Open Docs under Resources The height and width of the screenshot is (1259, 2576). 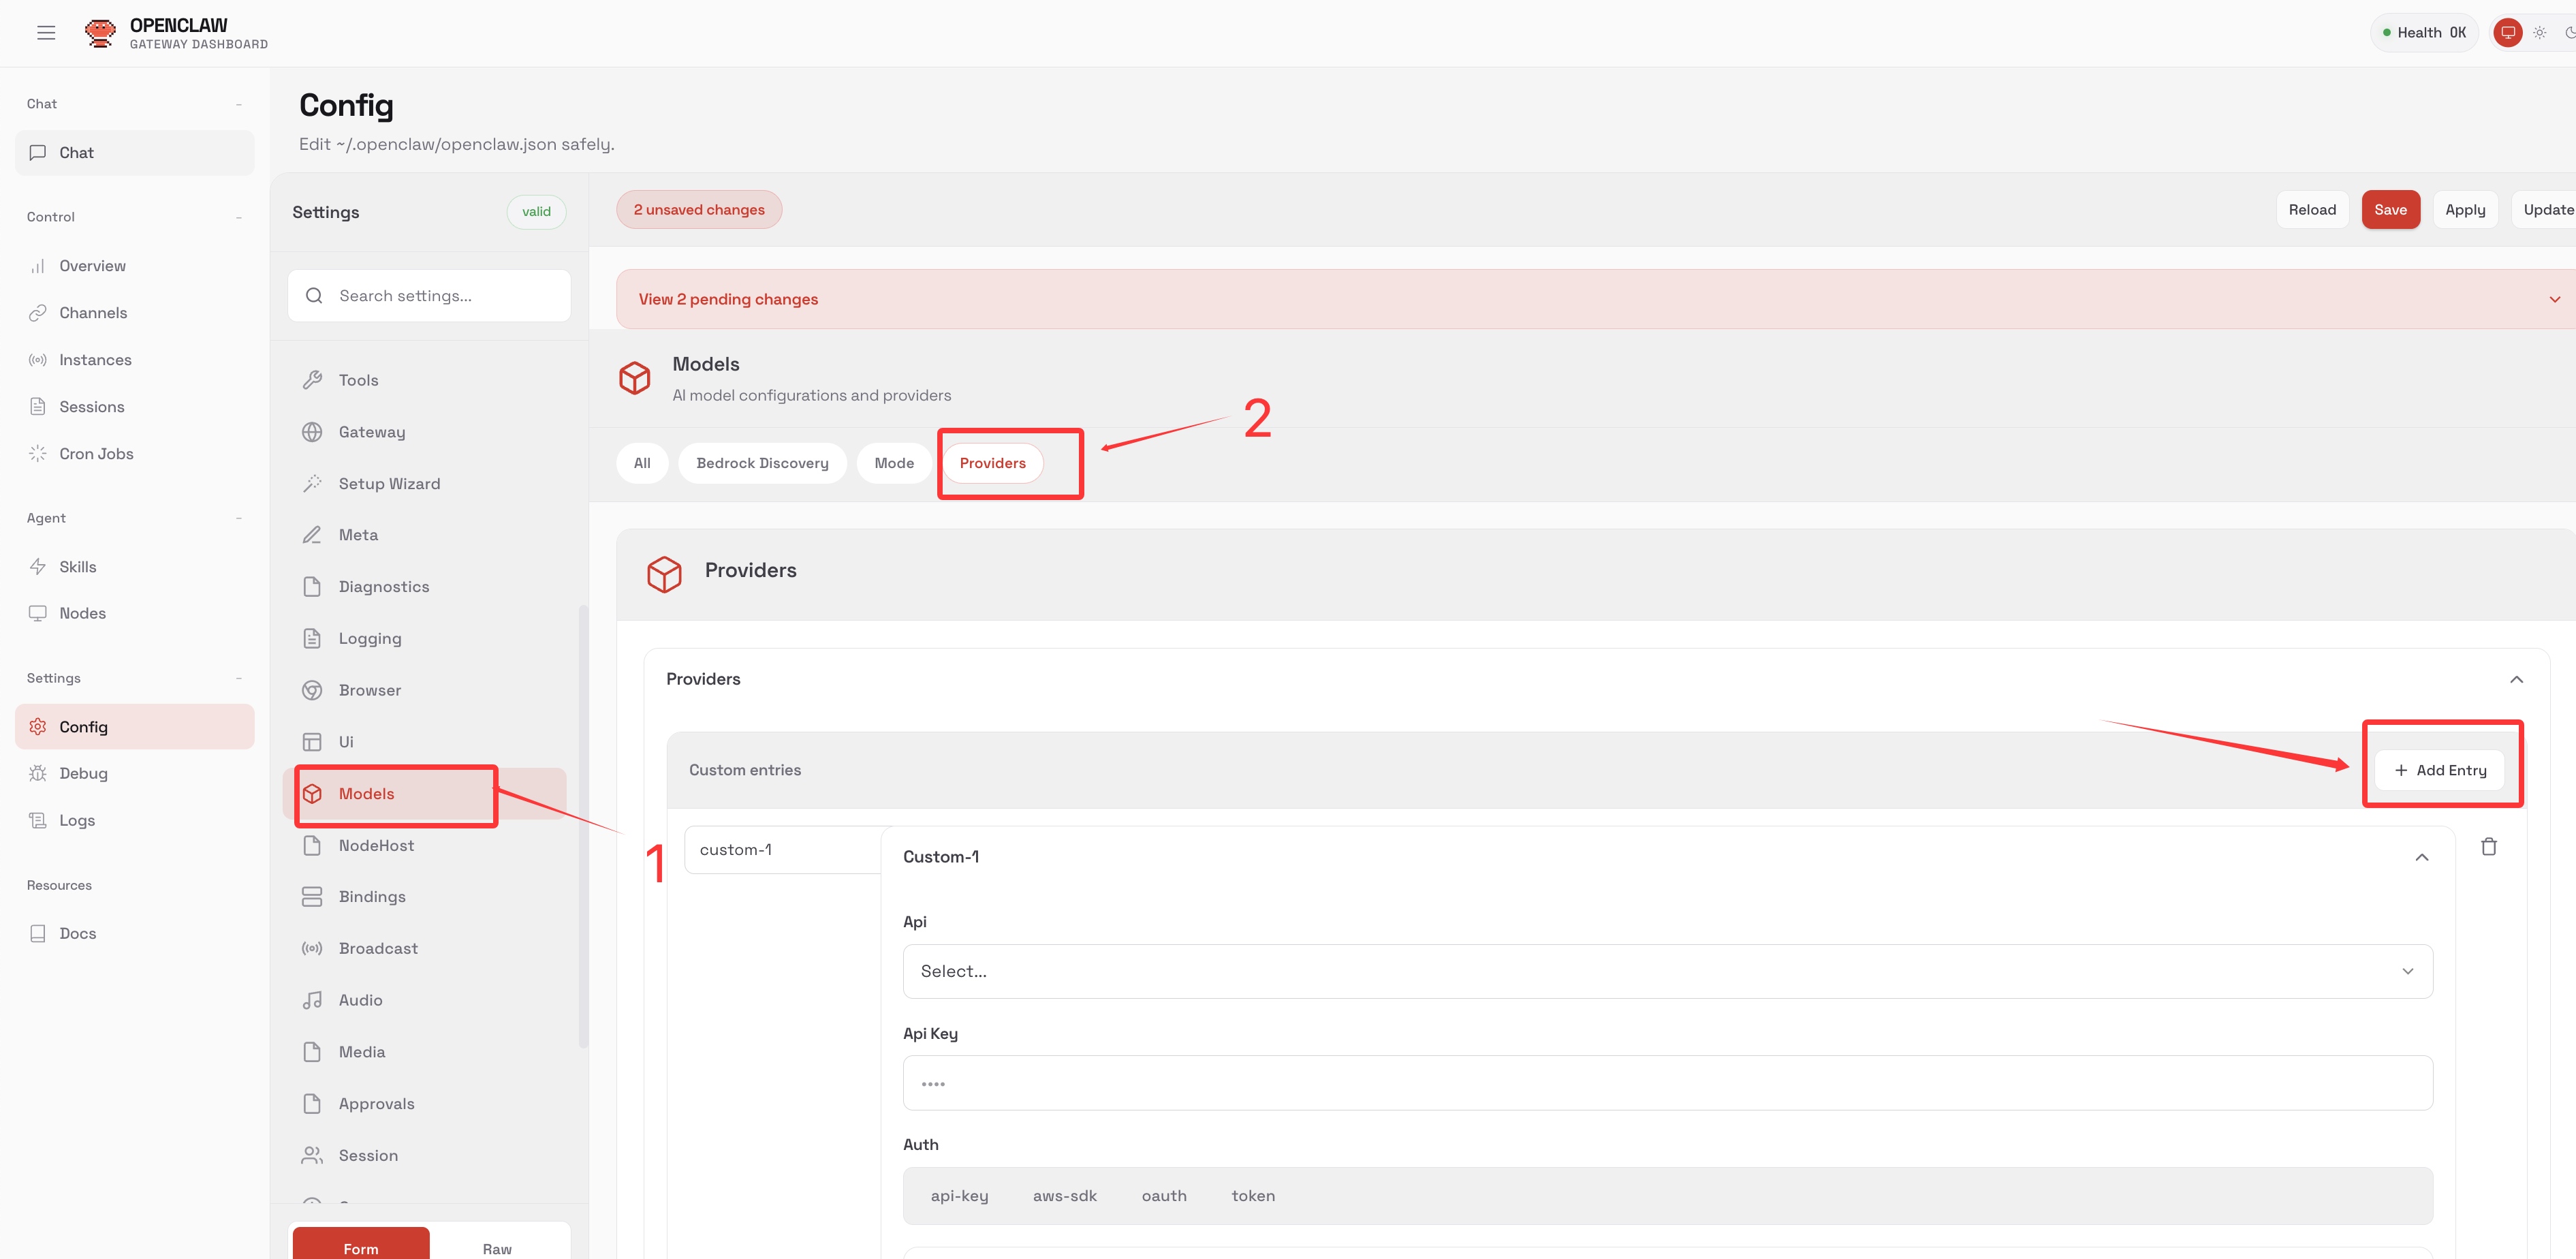point(77,933)
